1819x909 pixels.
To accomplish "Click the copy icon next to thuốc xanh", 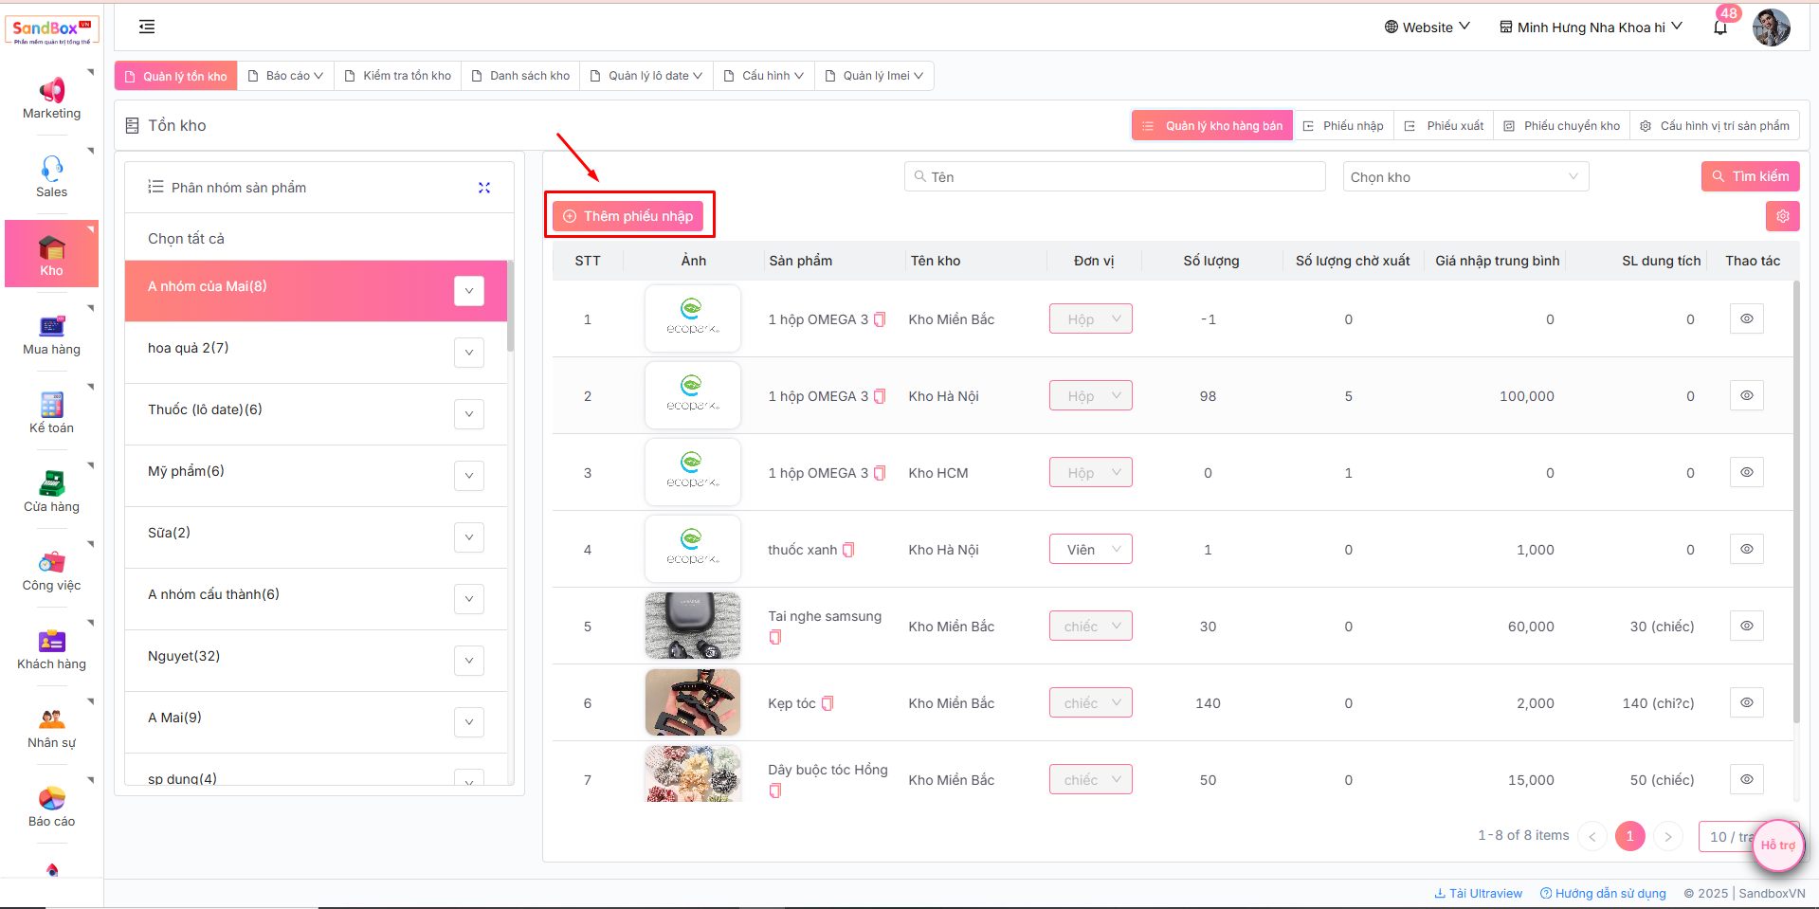I will pyautogui.click(x=848, y=550).
